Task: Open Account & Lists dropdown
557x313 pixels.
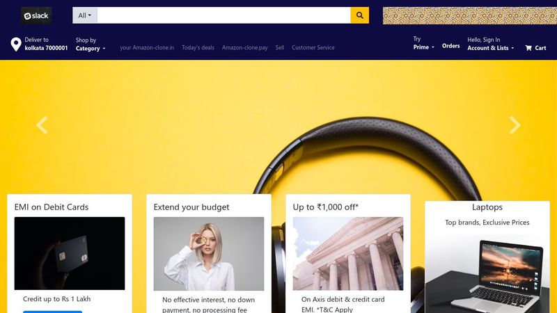Action: coord(490,44)
